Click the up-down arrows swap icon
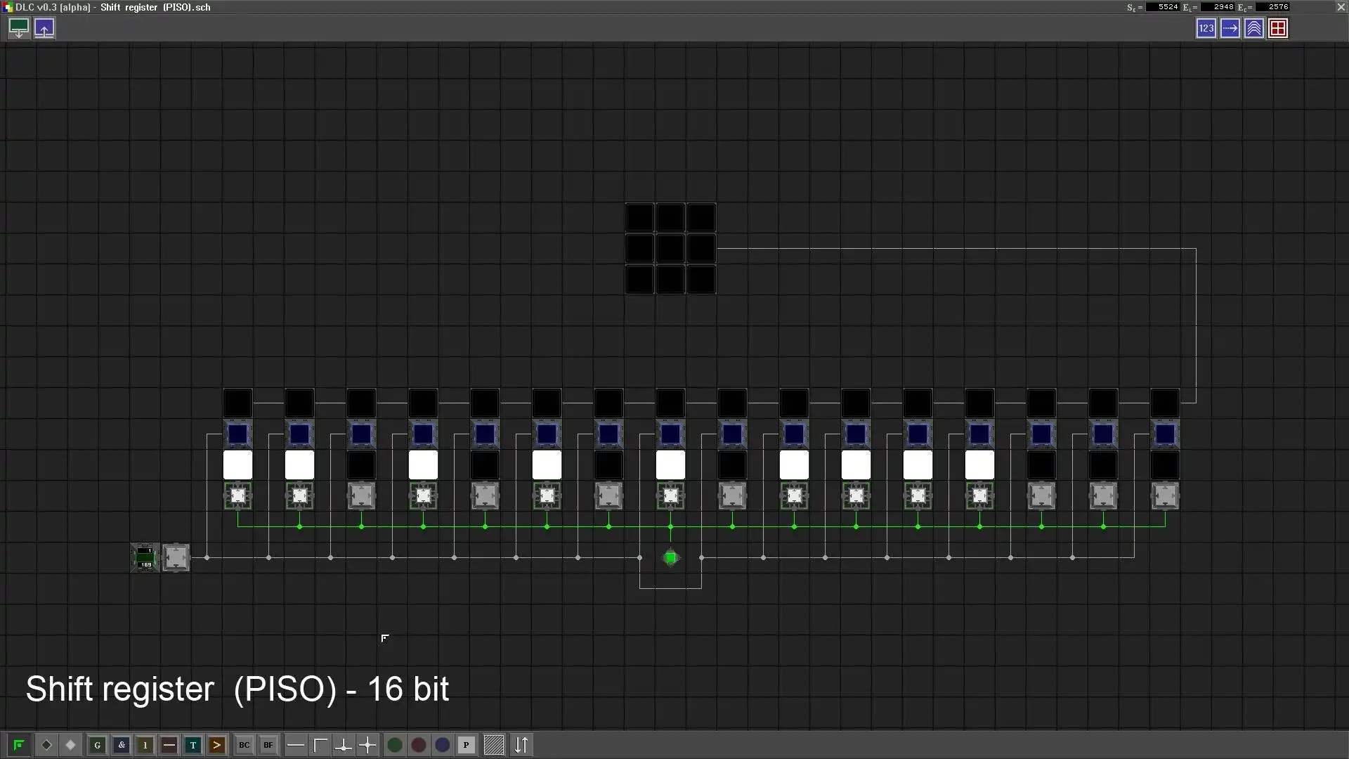Viewport: 1349px width, 759px height. click(x=521, y=745)
